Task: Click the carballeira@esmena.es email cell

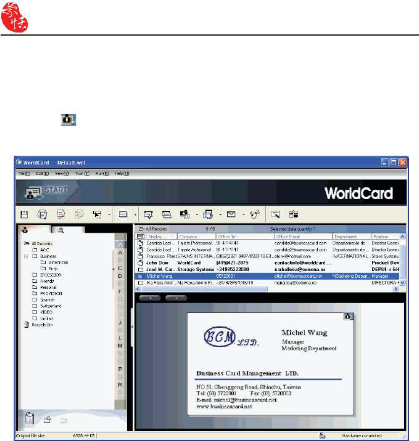Action: click(300, 270)
